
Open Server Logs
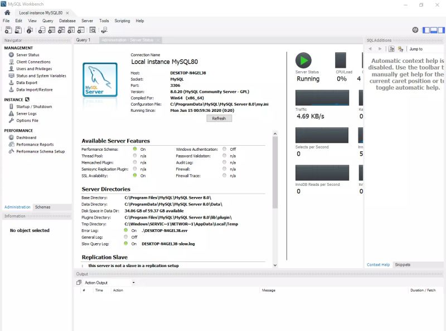26,113
